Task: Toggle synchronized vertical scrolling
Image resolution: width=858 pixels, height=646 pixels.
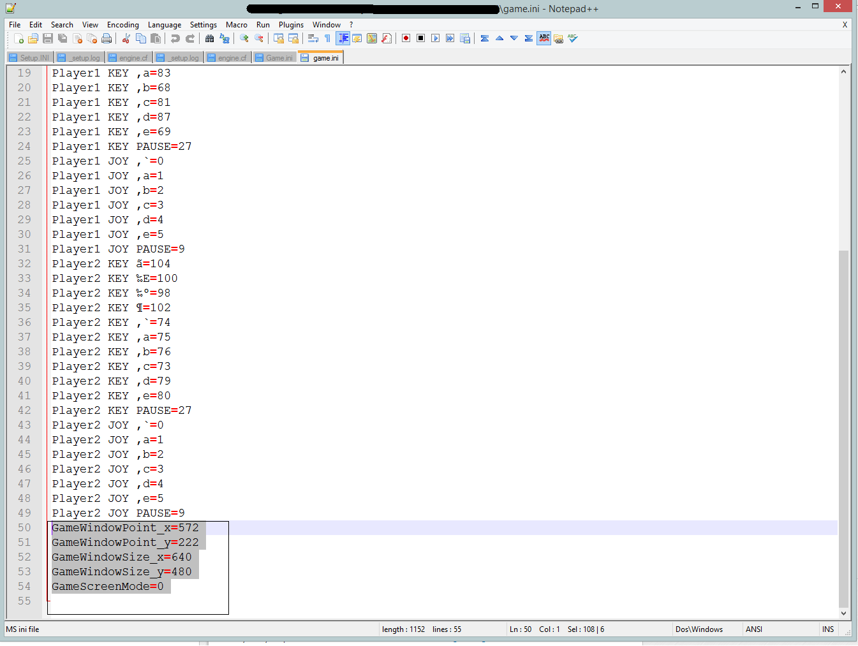Action: [x=279, y=38]
